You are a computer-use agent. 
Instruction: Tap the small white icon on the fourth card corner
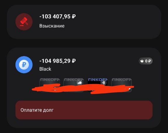click(129, 89)
